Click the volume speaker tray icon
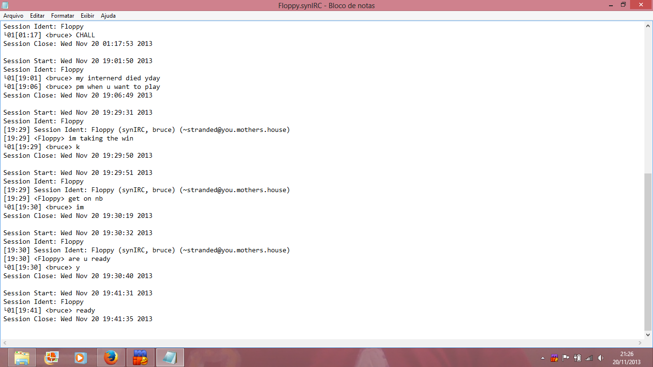 tap(600, 358)
